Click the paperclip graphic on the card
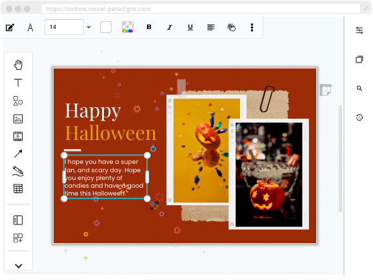The height and width of the screenshot is (280, 373). (267, 99)
